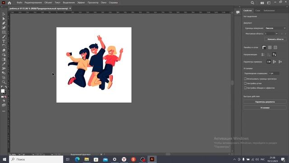The image size is (289, 163).
Task: Open Windows notification center icon
Action: [x=283, y=159]
